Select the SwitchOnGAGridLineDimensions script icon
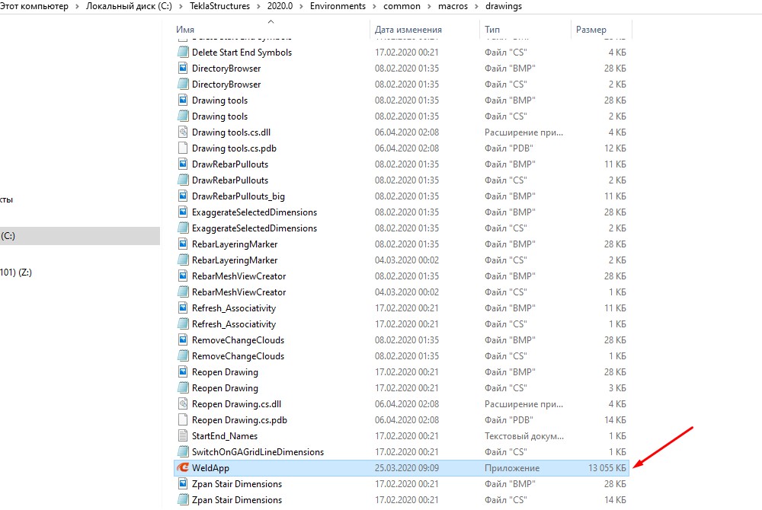762x510 pixels. (182, 452)
